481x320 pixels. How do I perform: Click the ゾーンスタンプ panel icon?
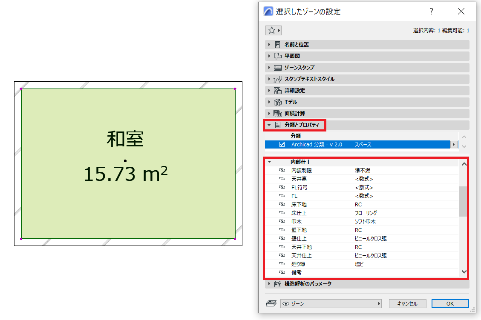(278, 68)
